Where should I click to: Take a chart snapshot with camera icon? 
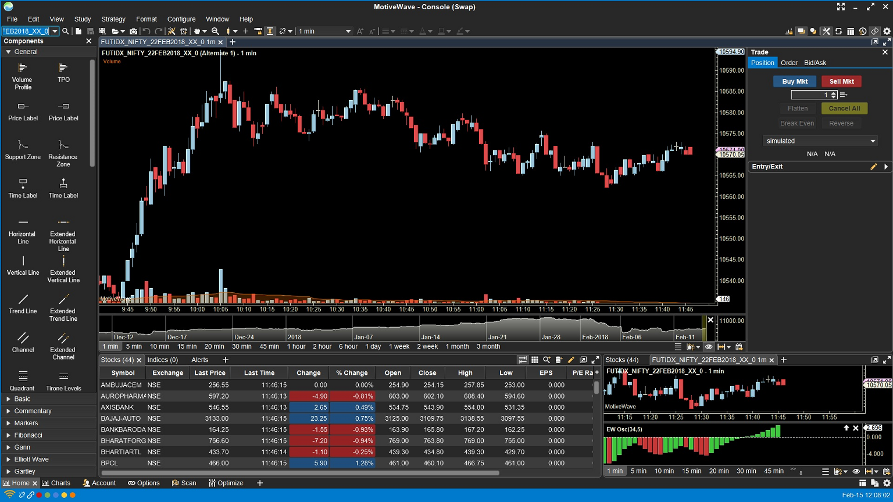click(134, 31)
